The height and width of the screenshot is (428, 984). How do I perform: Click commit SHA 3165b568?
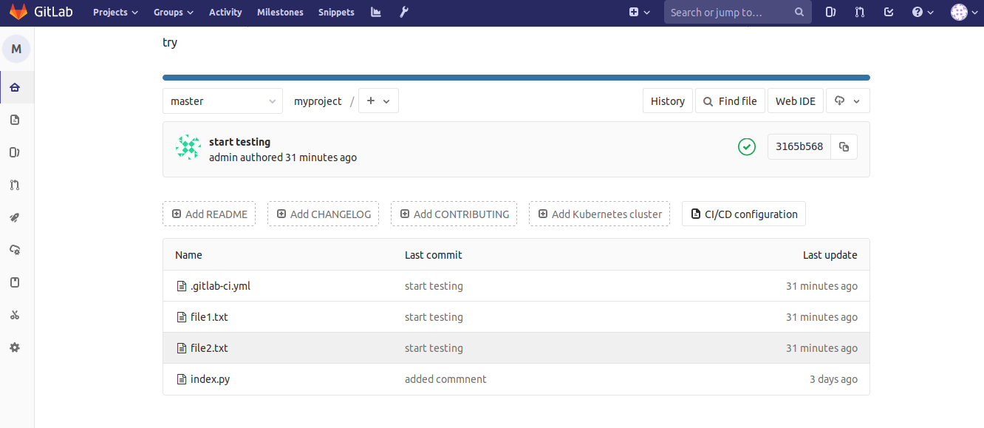click(799, 146)
